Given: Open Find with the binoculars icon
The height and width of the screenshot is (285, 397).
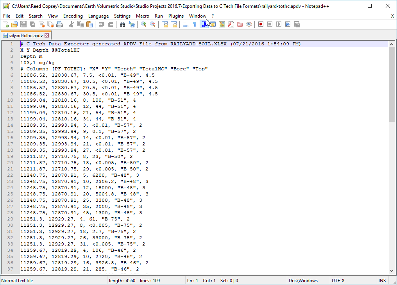Looking at the screenshot, I should (x=122, y=24).
